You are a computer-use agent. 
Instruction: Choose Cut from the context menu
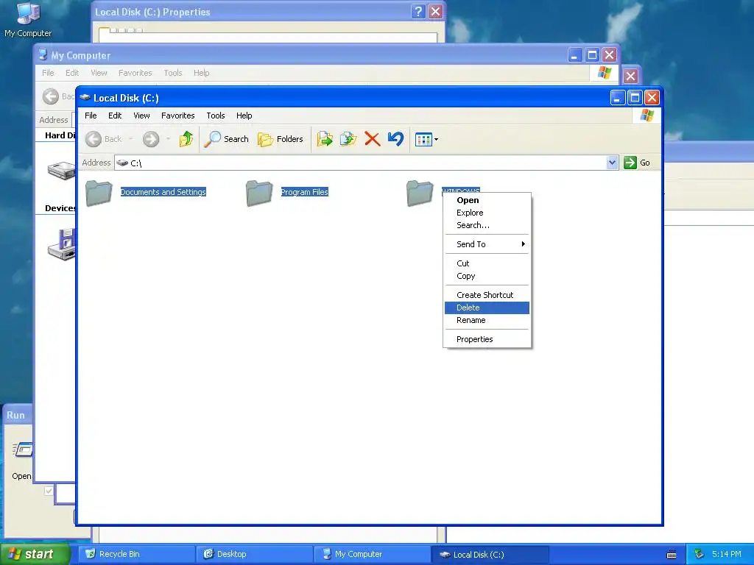pos(487,264)
